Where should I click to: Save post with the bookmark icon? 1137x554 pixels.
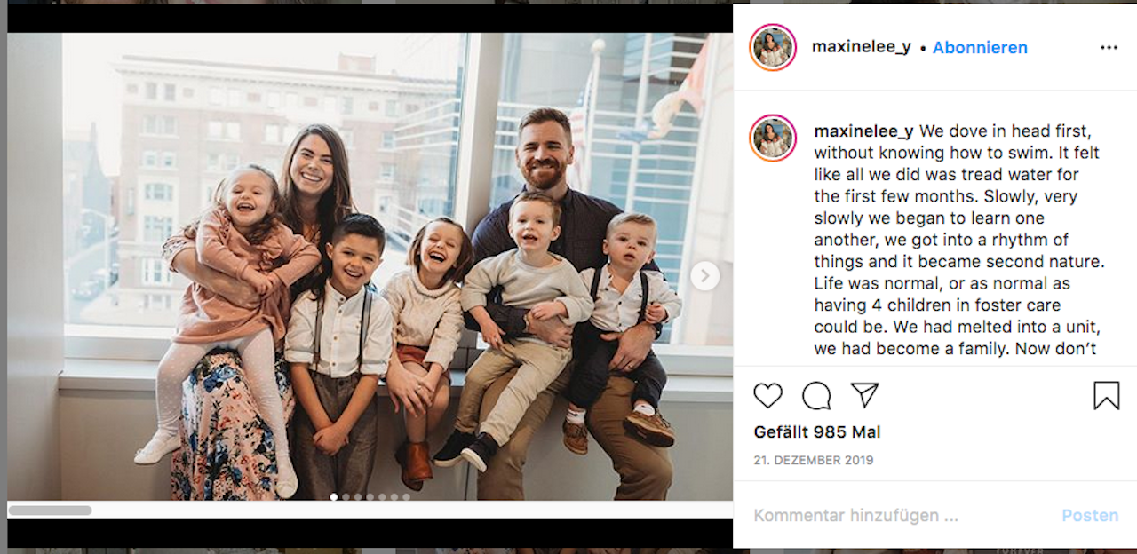(1107, 395)
